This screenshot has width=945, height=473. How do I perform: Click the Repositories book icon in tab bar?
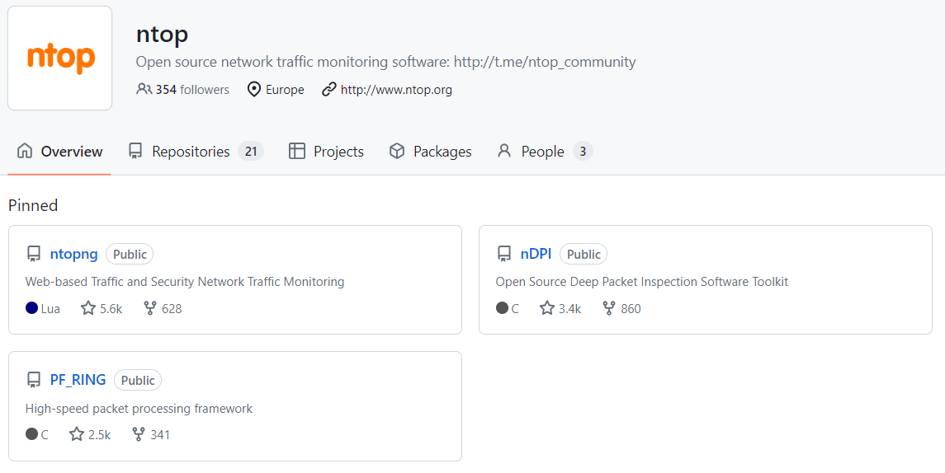135,151
